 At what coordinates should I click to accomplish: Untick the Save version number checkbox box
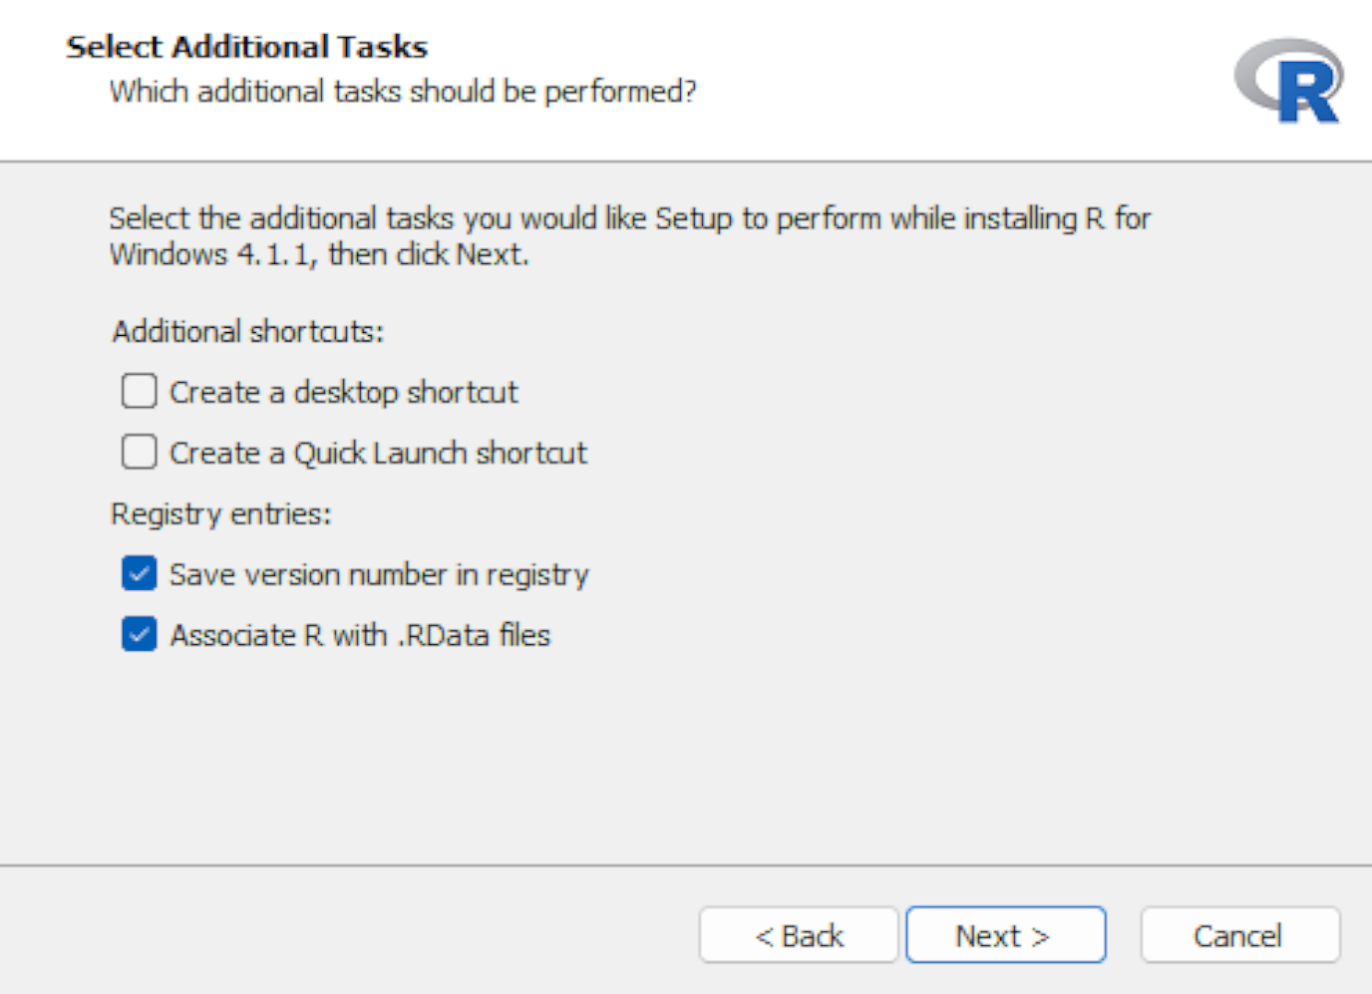139,574
